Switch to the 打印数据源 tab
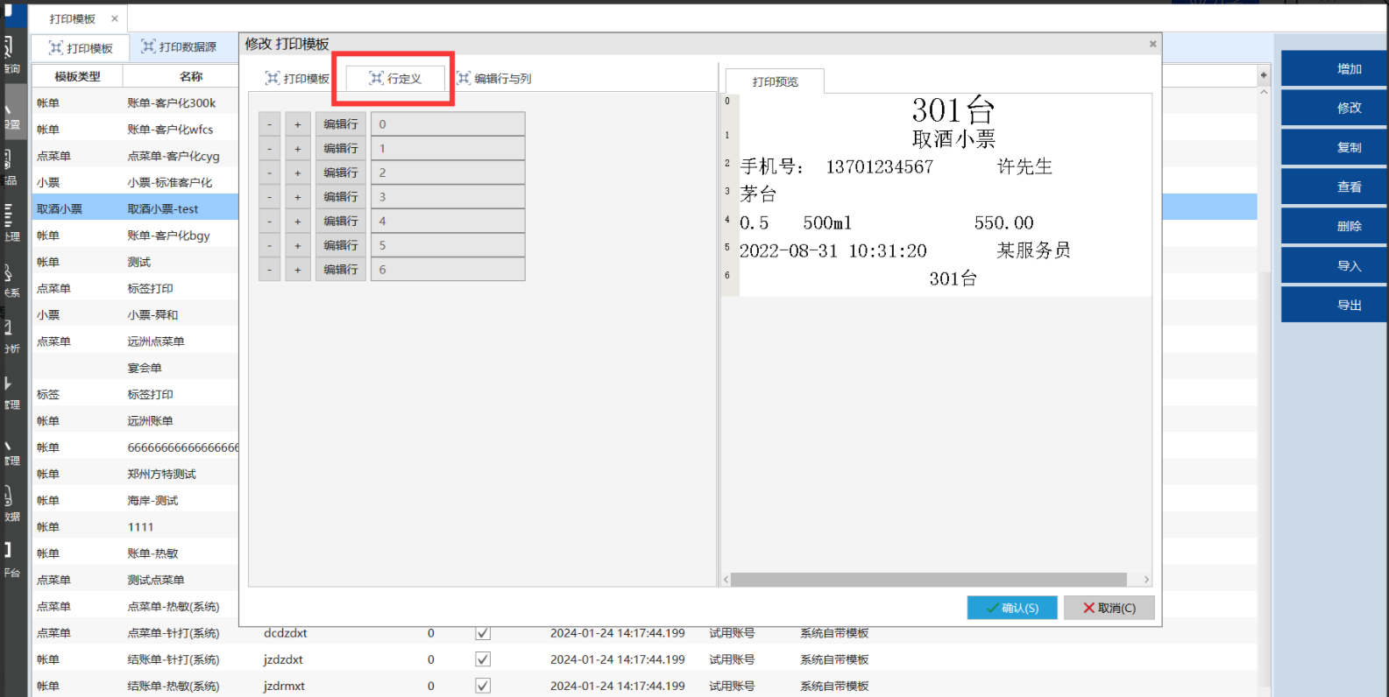 pos(180,47)
